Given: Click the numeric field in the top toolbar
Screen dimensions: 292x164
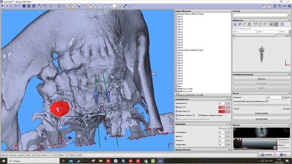Looking at the screenshot, I should click(x=114, y=6).
